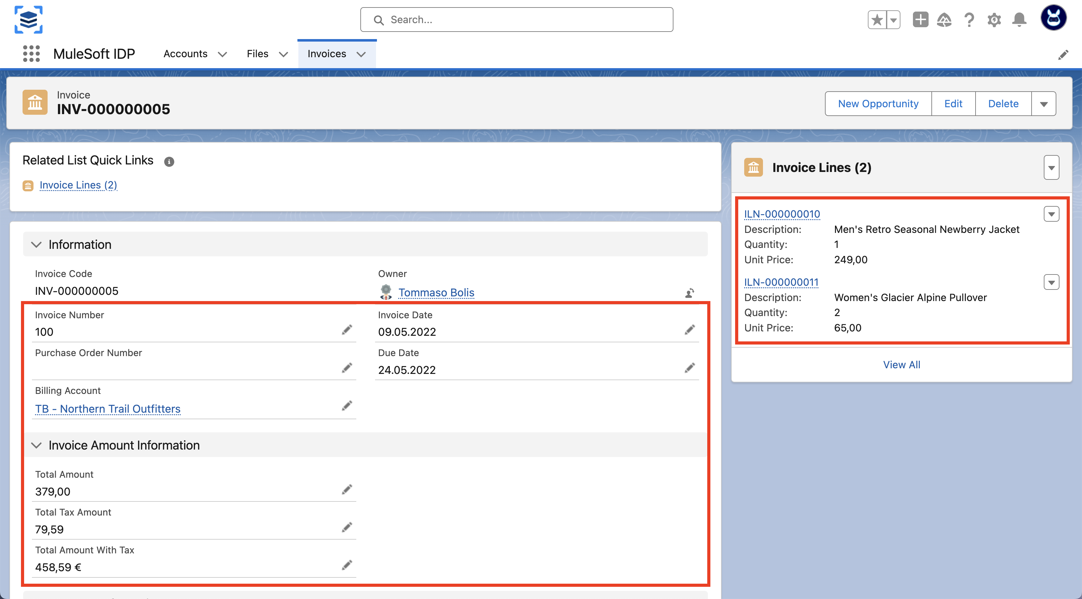The width and height of the screenshot is (1082, 599).
Task: Open TB - Northern Trail Outfitters link
Action: click(107, 409)
